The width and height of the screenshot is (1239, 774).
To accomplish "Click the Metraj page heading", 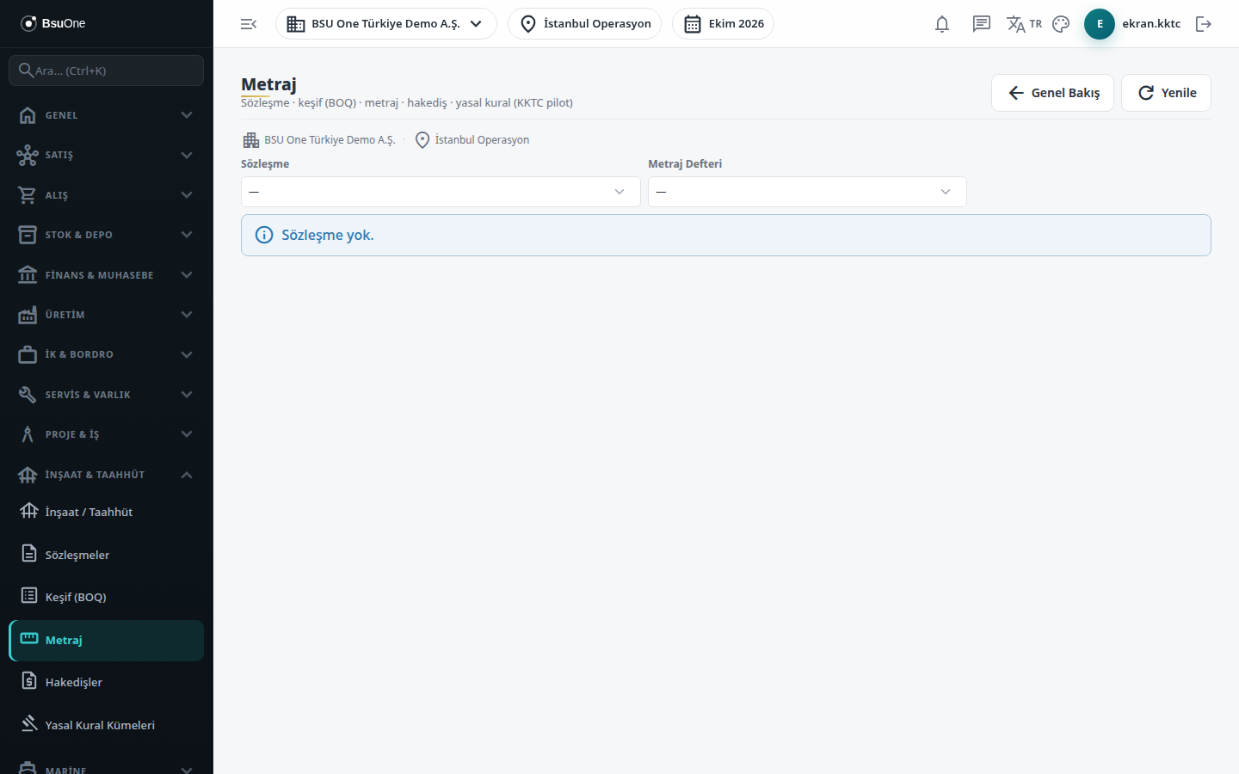I will click(x=268, y=84).
